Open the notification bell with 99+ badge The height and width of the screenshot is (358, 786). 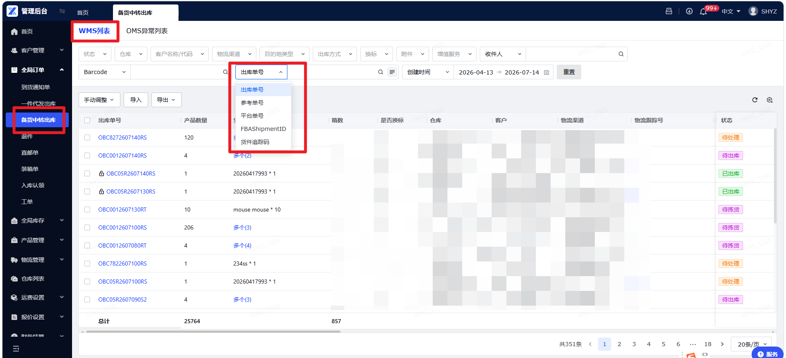[703, 11]
